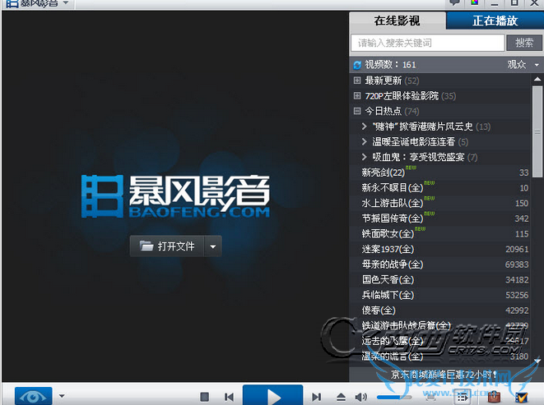This screenshot has width=544, height=405.
Task: Click the message bubble icon in title bar
Action: pos(454,2)
